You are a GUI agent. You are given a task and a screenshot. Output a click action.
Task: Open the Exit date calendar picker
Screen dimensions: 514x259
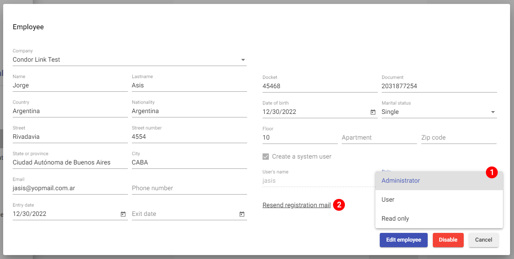pos(242,214)
